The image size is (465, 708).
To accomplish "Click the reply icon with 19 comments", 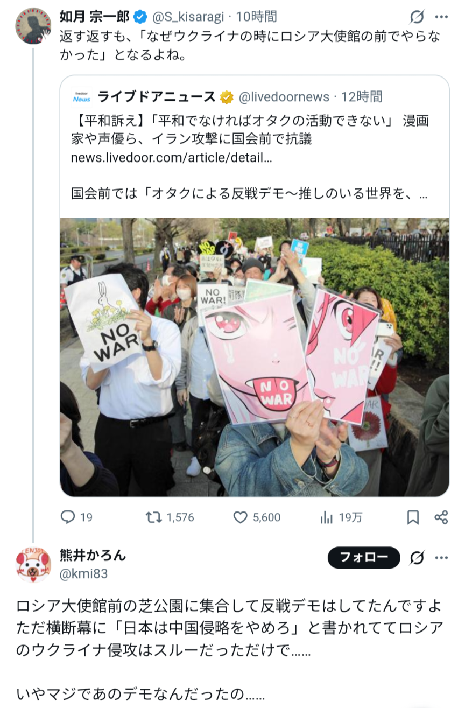I will click(x=67, y=517).
